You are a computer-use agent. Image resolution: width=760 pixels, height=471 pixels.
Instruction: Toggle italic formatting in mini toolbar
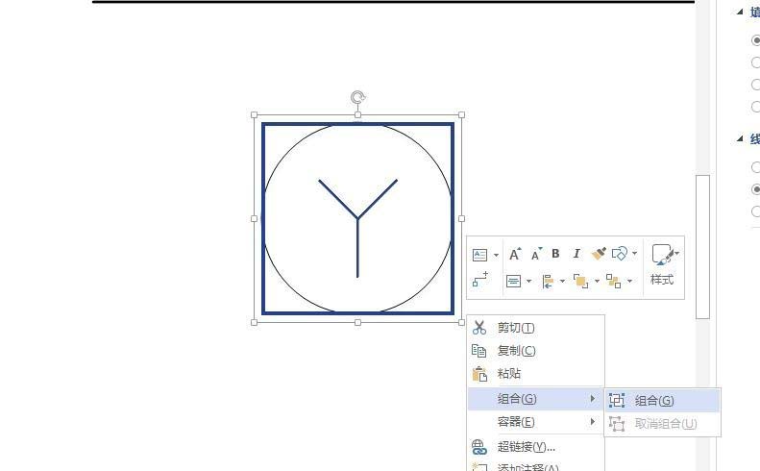(x=576, y=254)
